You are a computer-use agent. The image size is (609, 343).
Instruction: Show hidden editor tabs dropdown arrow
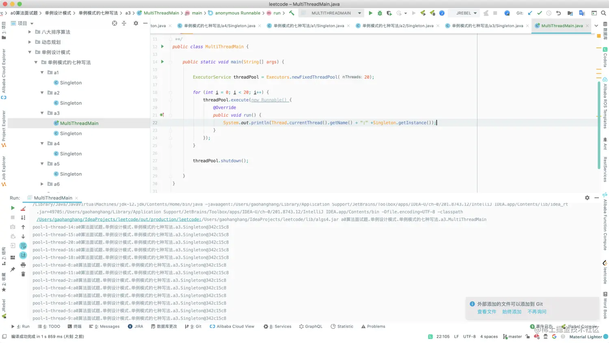pos(596,26)
